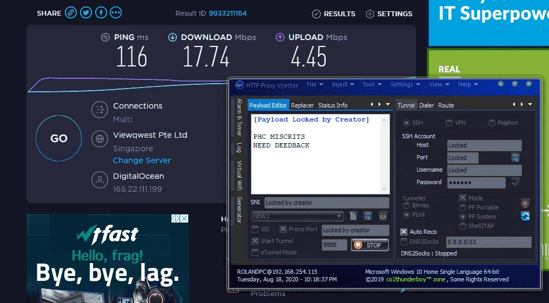
Task: Click the left tab-scroll arrow near Route tab
Action: click(x=514, y=104)
